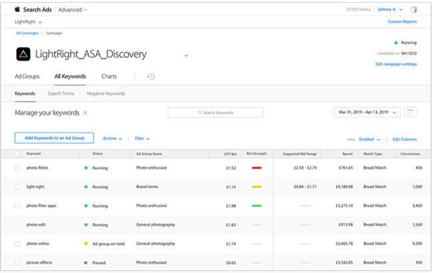This screenshot has width=433, height=273.
Task: Click green status dot for photo filters
Action: coord(86,168)
